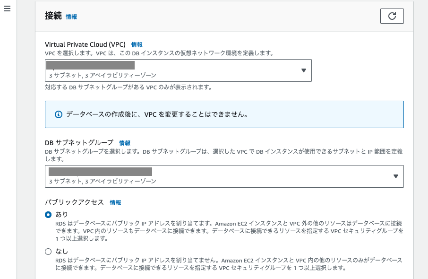
Task: Select the あり public access radio
Action: (x=48, y=215)
